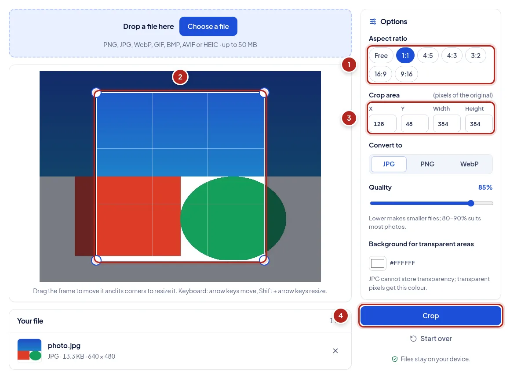
Task: Click the Start over circular arrow icon
Action: (413, 338)
